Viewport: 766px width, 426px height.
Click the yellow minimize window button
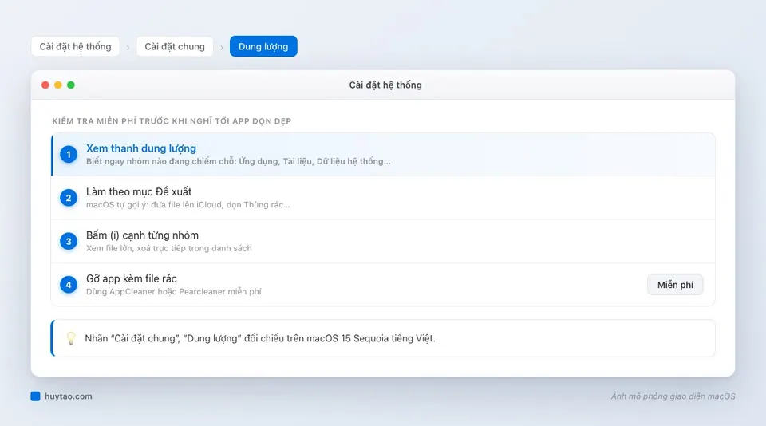(58, 85)
